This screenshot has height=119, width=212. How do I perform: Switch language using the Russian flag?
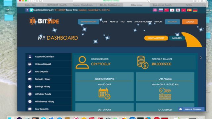(x=161, y=10)
